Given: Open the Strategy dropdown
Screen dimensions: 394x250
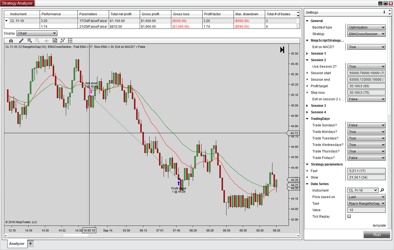Looking at the screenshot, I should point(367,34).
